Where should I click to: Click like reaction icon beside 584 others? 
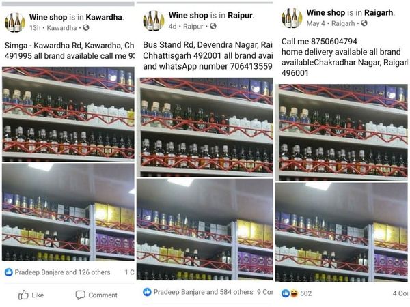[x=147, y=292]
